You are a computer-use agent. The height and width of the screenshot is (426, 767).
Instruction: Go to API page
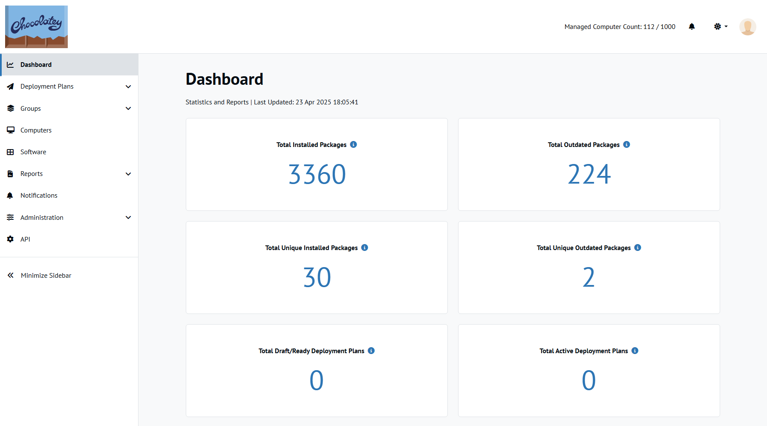pos(69,239)
